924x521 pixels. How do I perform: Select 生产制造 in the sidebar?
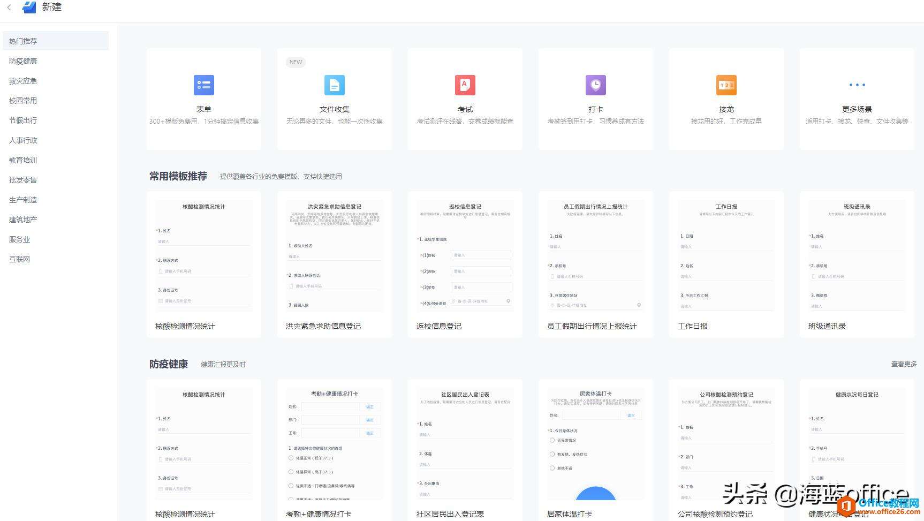pyautogui.click(x=23, y=200)
